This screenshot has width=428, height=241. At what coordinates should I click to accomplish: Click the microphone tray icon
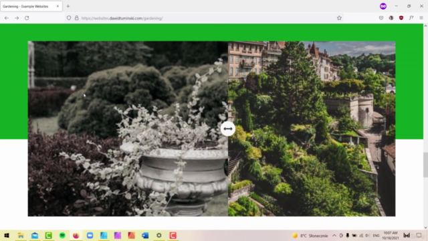point(348,236)
